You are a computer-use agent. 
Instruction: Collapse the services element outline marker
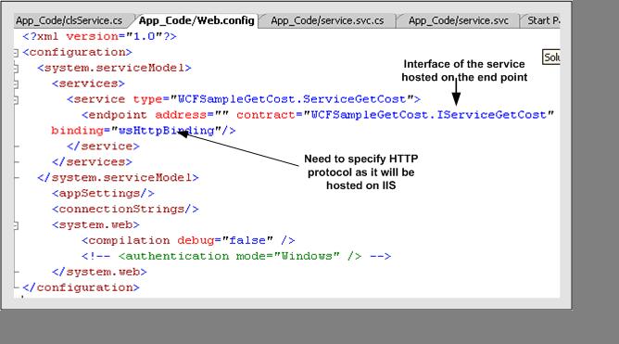tap(16, 83)
